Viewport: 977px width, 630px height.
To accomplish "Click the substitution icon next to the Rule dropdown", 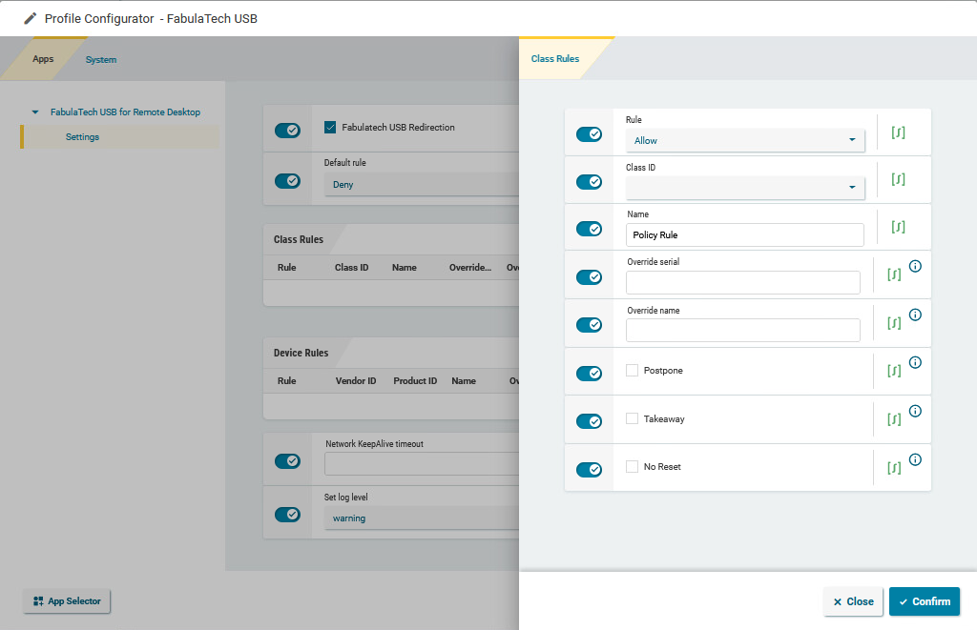I will [x=898, y=133].
